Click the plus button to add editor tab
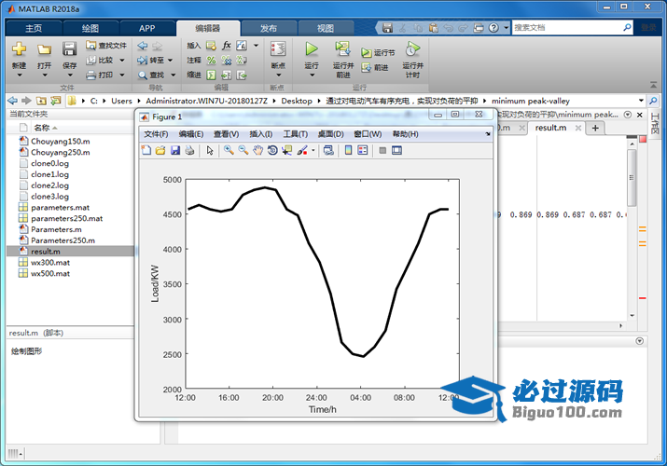Viewport: 667px width, 466px height. click(596, 128)
